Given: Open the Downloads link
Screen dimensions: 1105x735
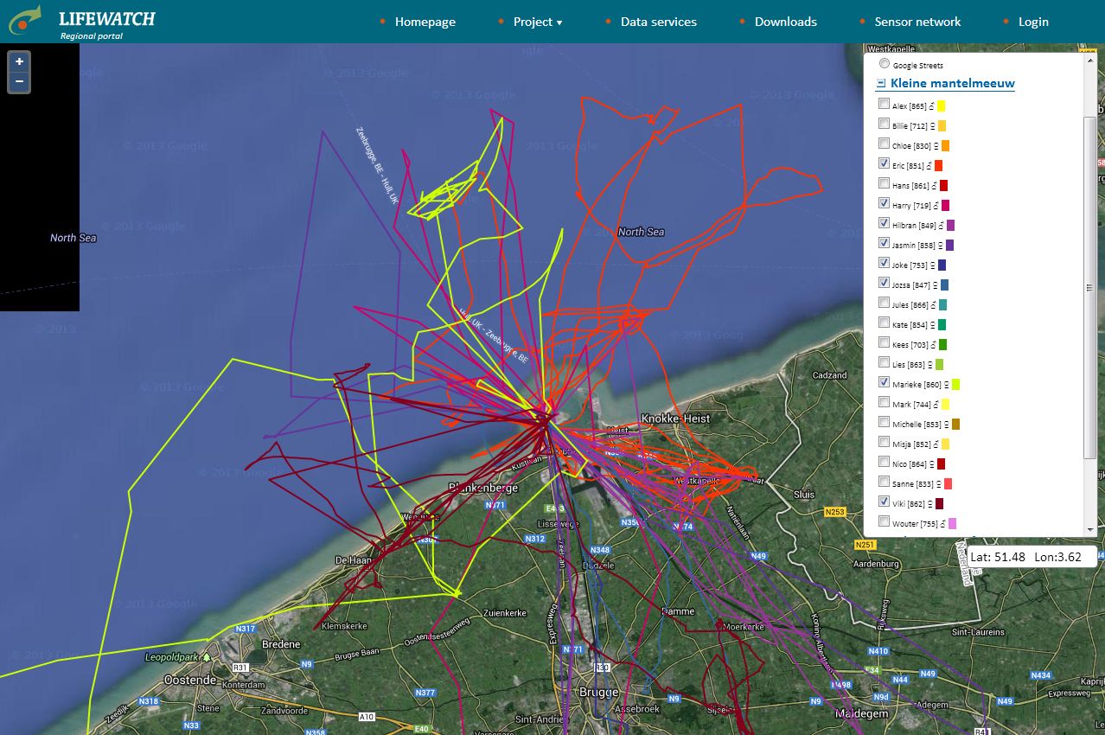Looking at the screenshot, I should pos(785,22).
